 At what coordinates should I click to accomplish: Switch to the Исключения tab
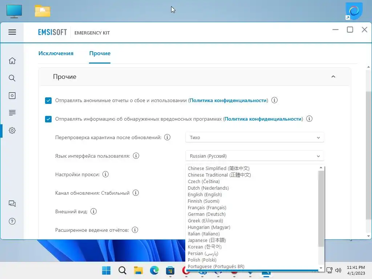[56, 53]
